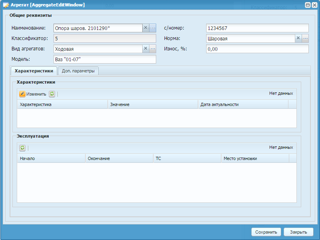Viewport: 320px width, 240px height.
Task: Sort by Характеристика column header
Action: (62, 104)
